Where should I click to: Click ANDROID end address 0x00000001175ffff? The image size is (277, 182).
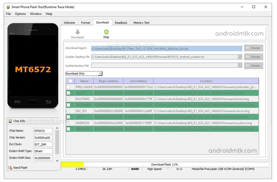pyautogui.click(x=139, y=123)
